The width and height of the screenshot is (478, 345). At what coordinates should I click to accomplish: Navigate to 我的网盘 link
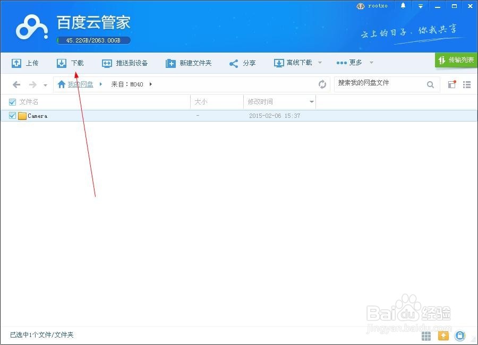point(80,84)
